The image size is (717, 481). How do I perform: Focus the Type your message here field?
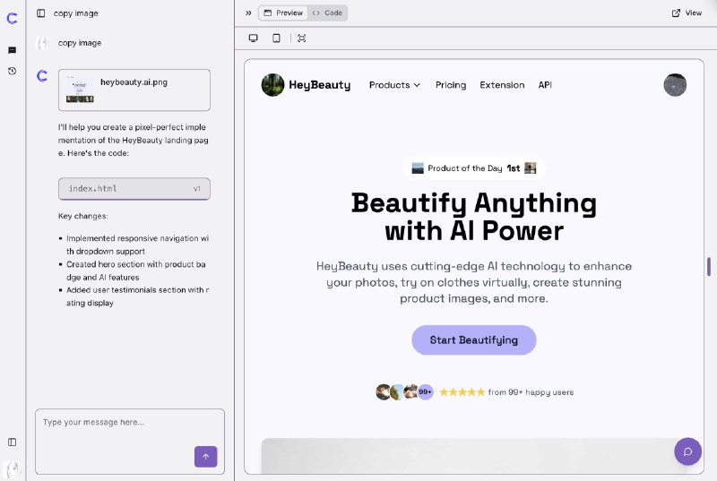tap(130, 442)
